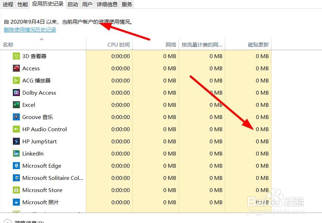Image resolution: width=322 pixels, height=223 pixels.
Task: Click the sort arrow above 名称
Action: pyautogui.click(x=42, y=39)
